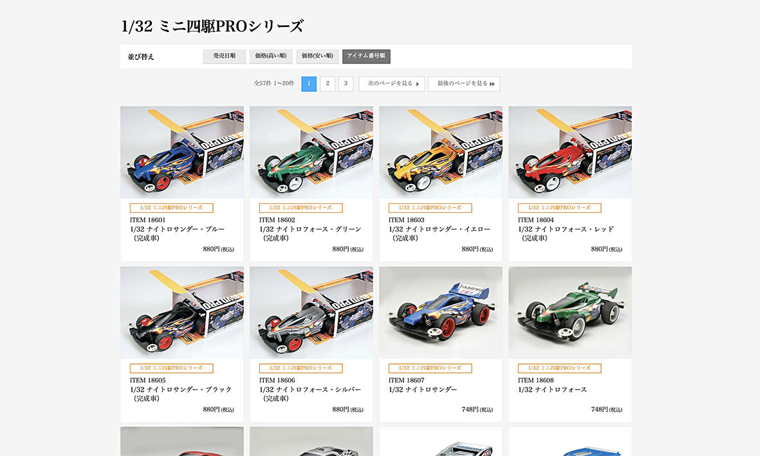Open ITEM 18607 Nitro Thunder thumbnail
This screenshot has height=456, width=760.
coord(441,313)
